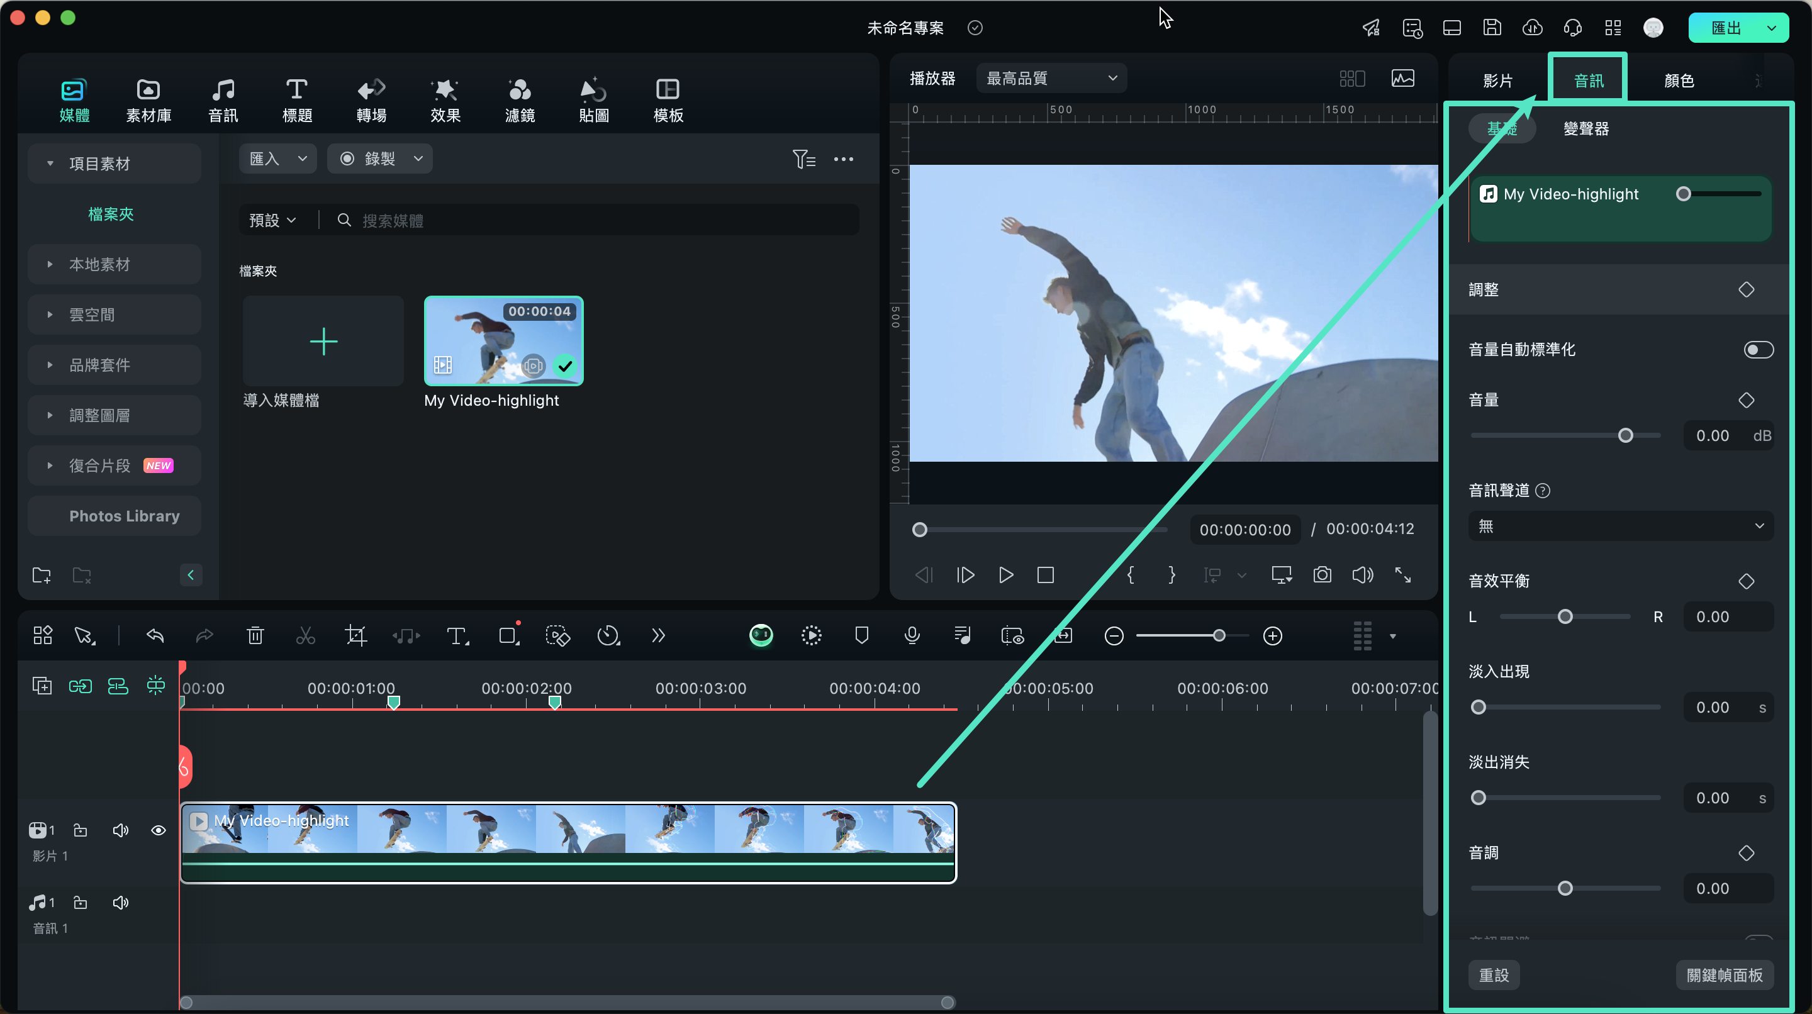
Task: Open the three-dot more options in media panel
Action: (843, 159)
